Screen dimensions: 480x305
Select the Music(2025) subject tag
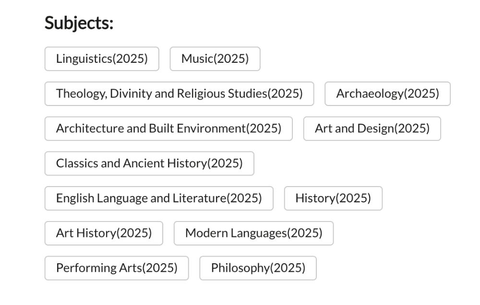point(215,59)
